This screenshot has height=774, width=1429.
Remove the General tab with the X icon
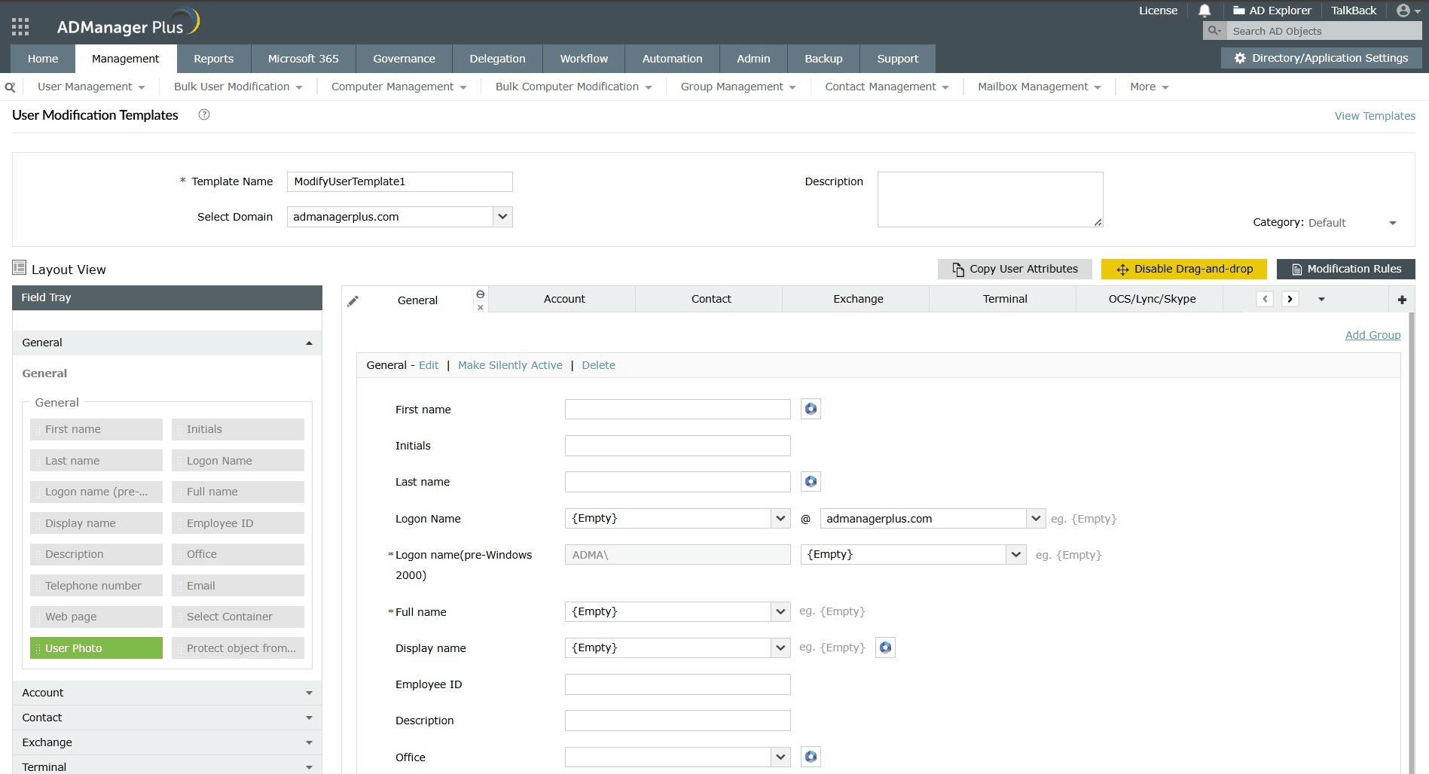(x=480, y=309)
